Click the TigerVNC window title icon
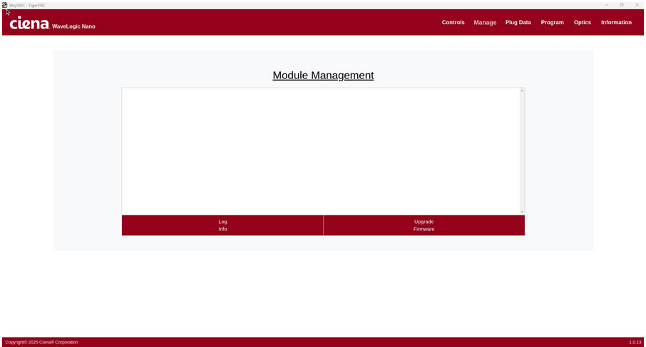The width and height of the screenshot is (646, 347). [4, 5]
